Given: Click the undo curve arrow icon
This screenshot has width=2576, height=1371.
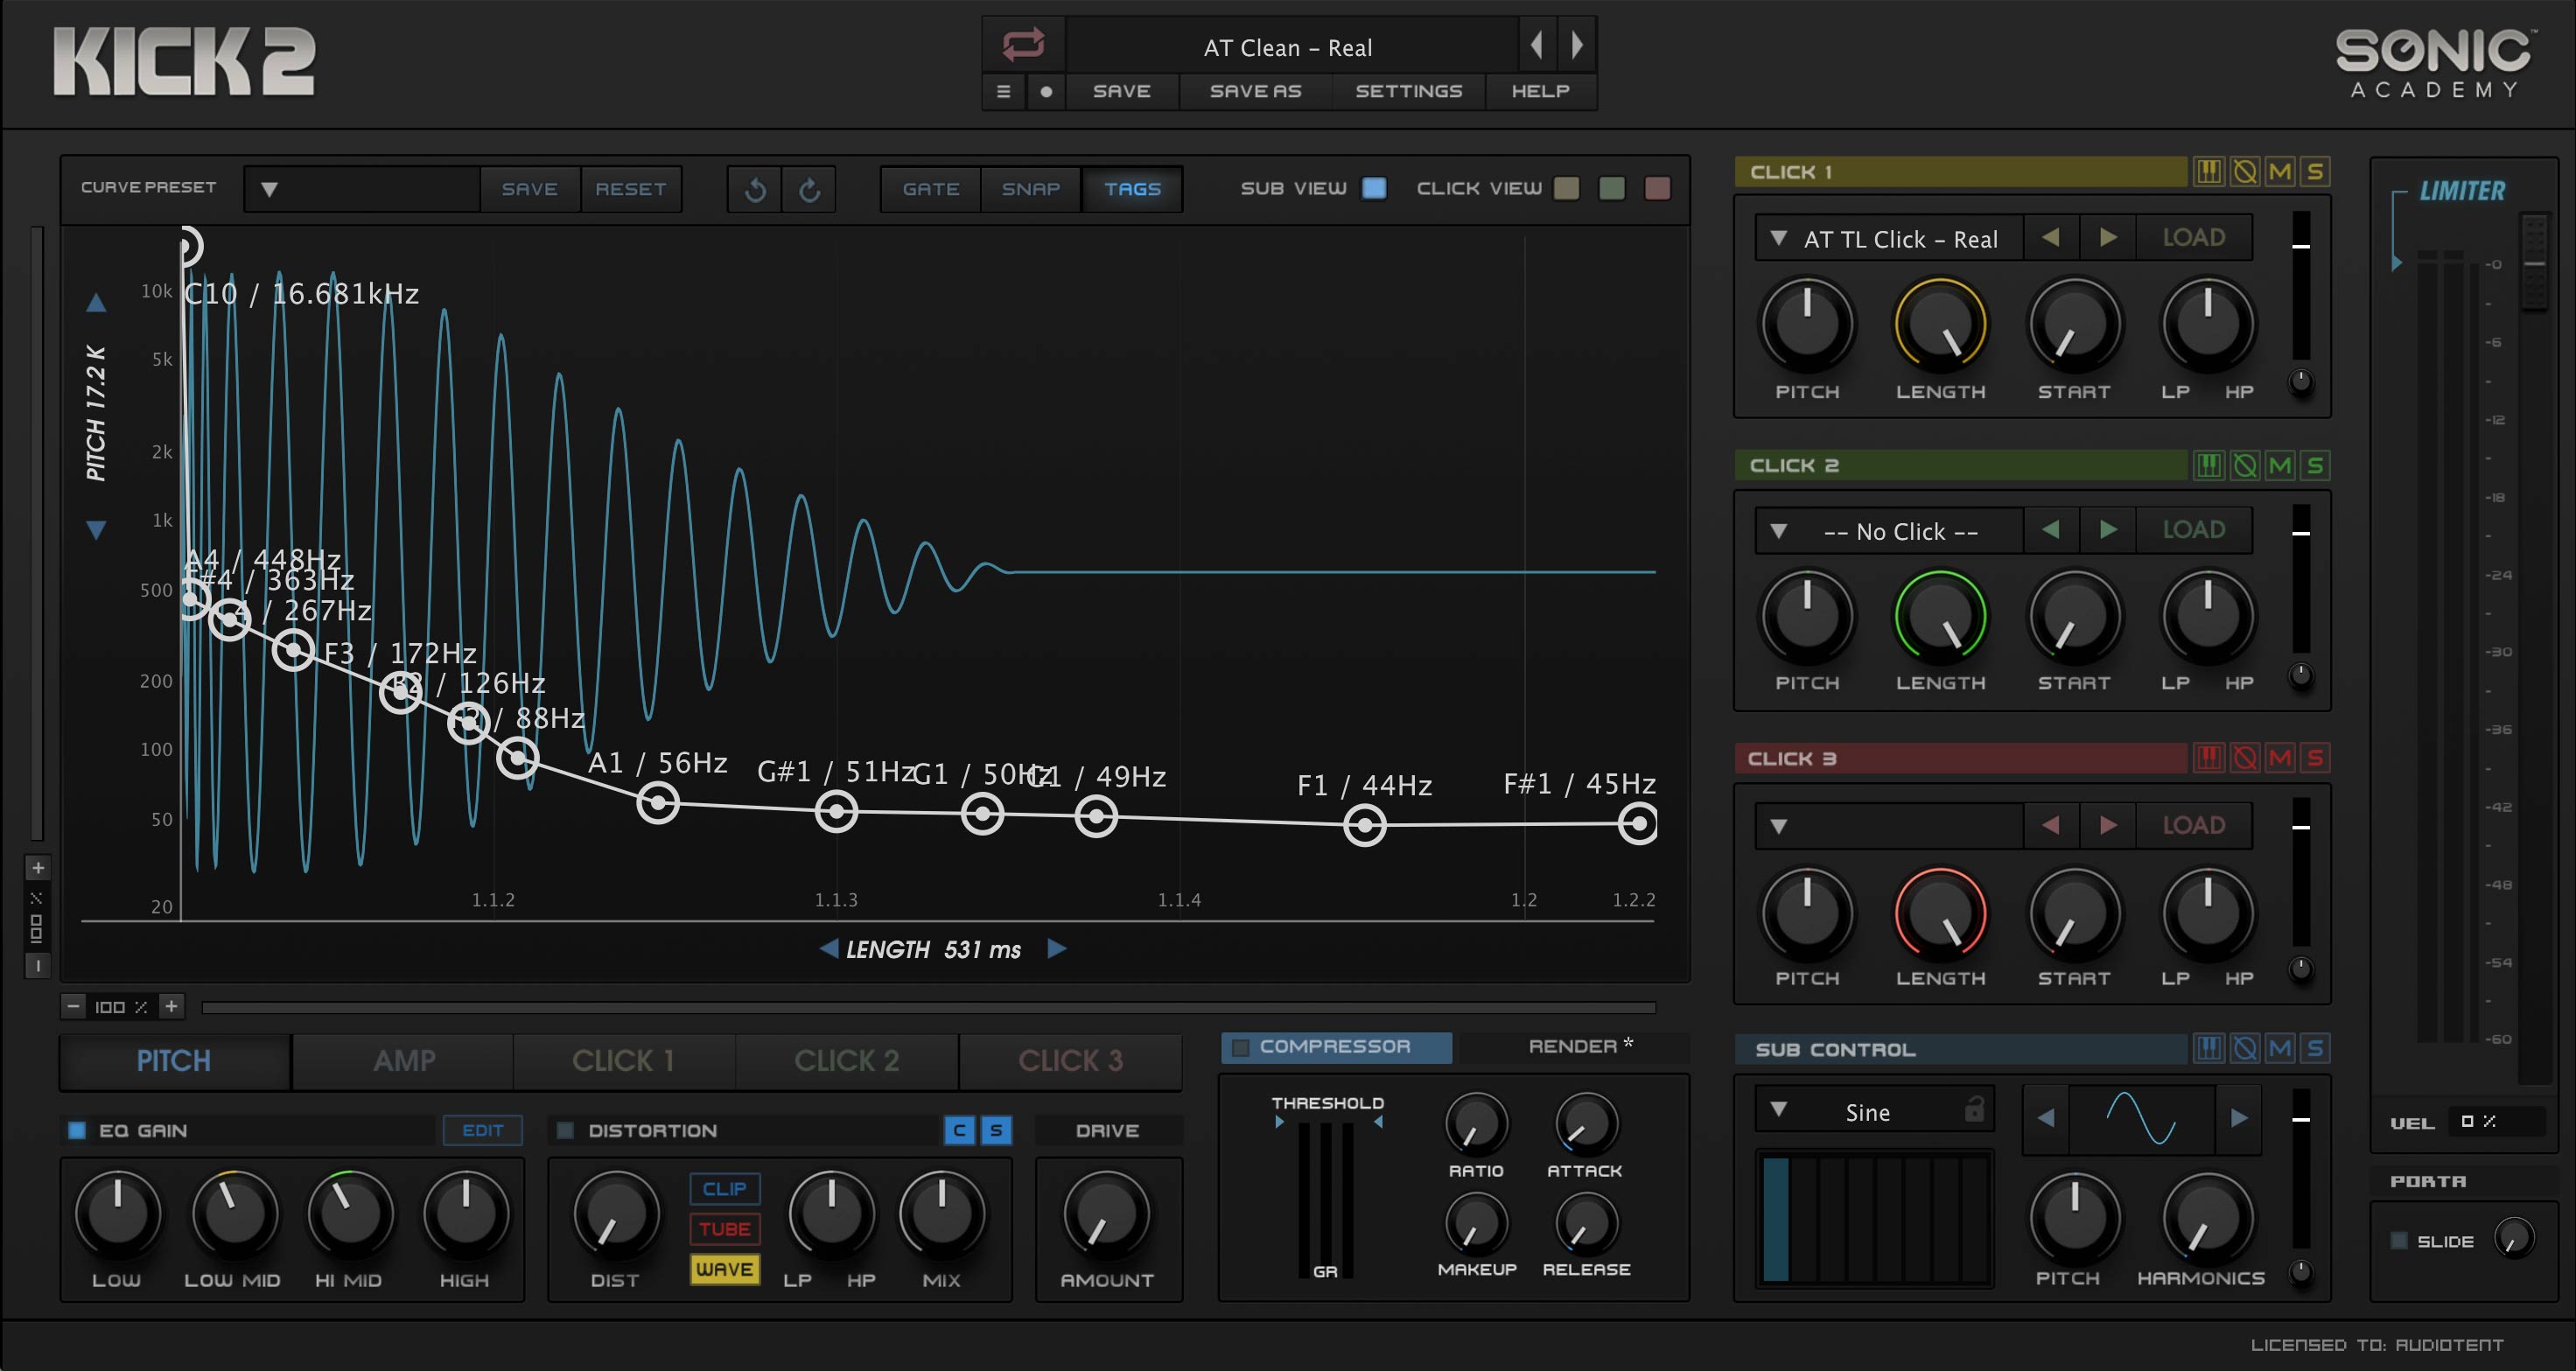Looking at the screenshot, I should click(x=756, y=189).
